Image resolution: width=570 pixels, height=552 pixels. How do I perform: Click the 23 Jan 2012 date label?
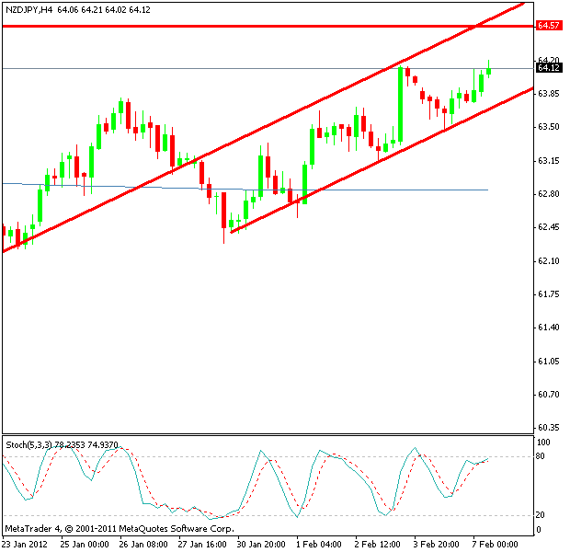pyautogui.click(x=25, y=545)
